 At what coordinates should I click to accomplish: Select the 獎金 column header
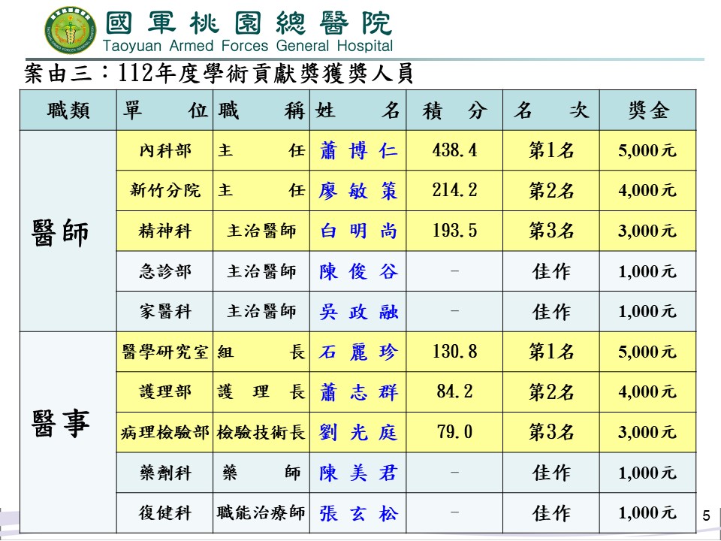tap(647, 110)
